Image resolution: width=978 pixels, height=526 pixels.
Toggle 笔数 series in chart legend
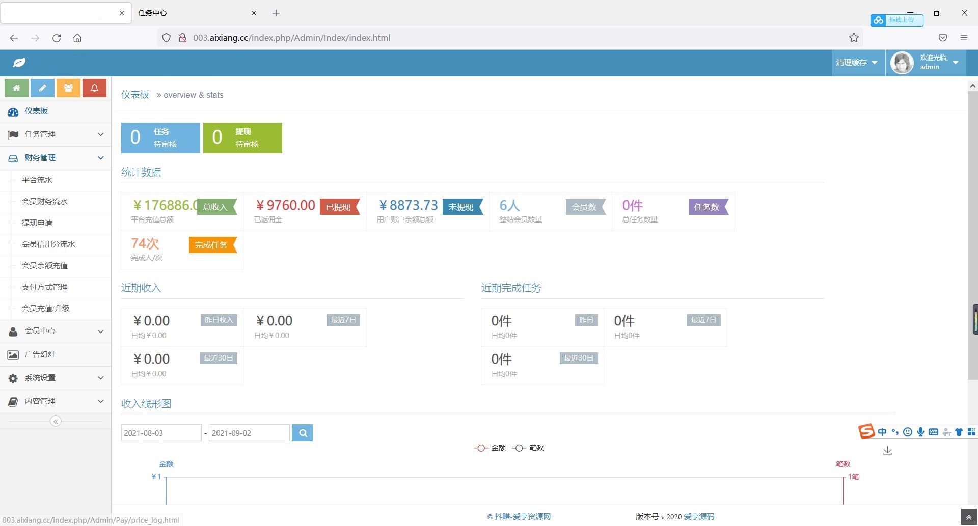coord(528,448)
